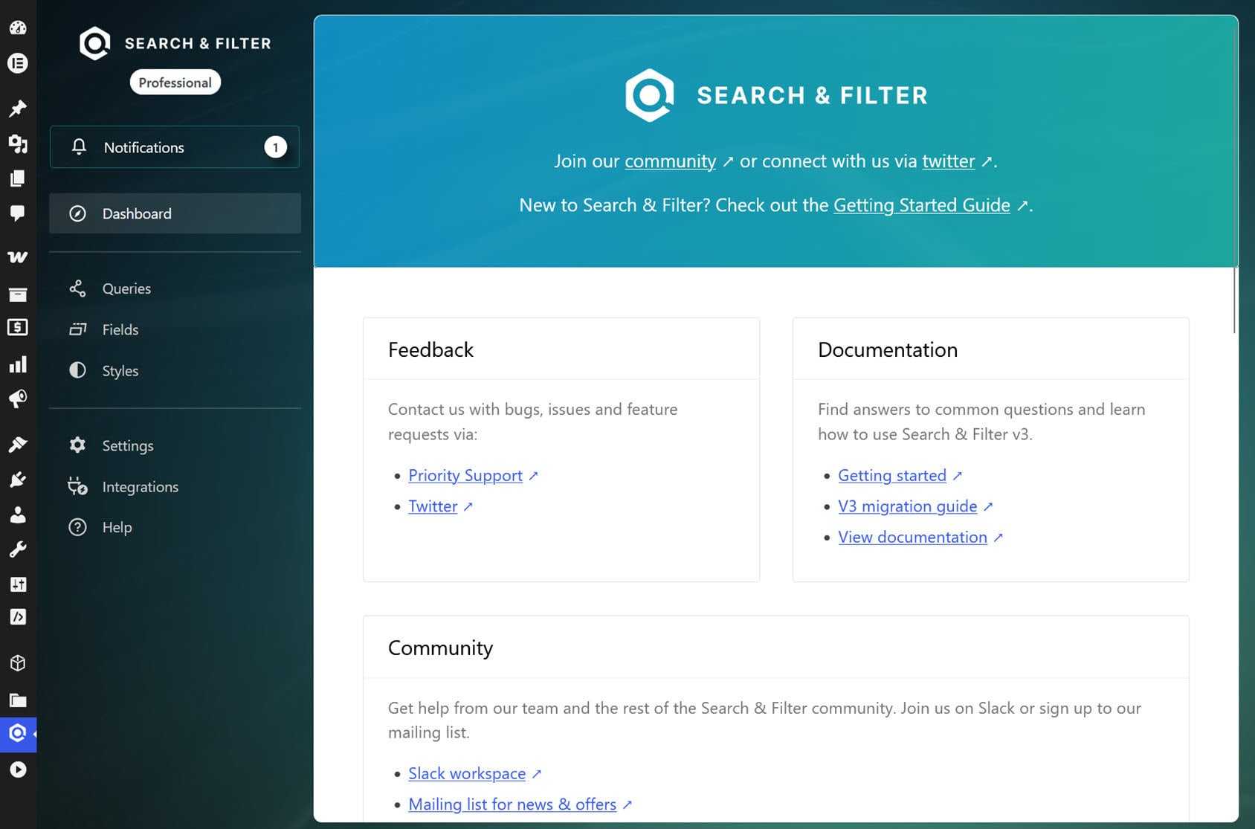The image size is (1255, 829).
Task: Click the notification count badge showing 1
Action: (x=275, y=147)
